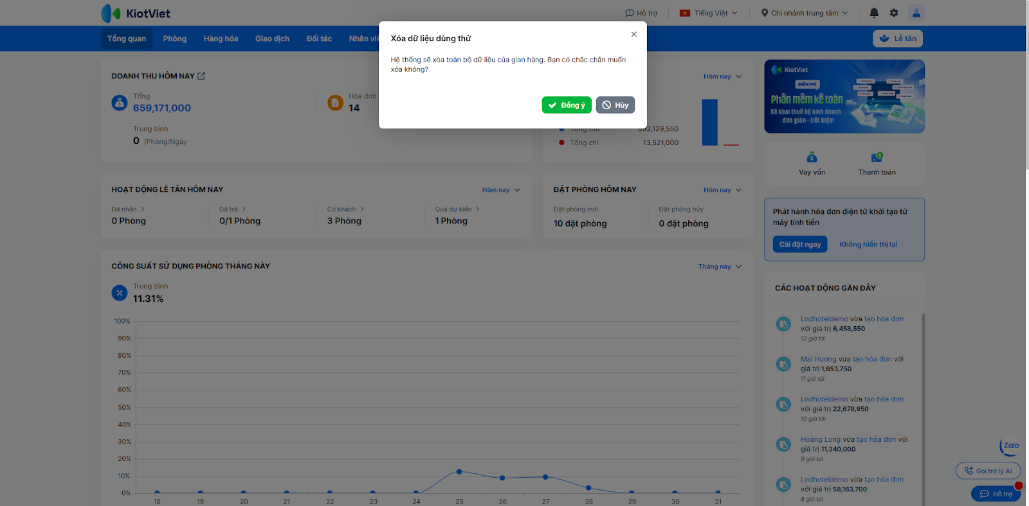Open Hoàng Long user link
This screenshot has width=1029, height=506.
point(821,440)
